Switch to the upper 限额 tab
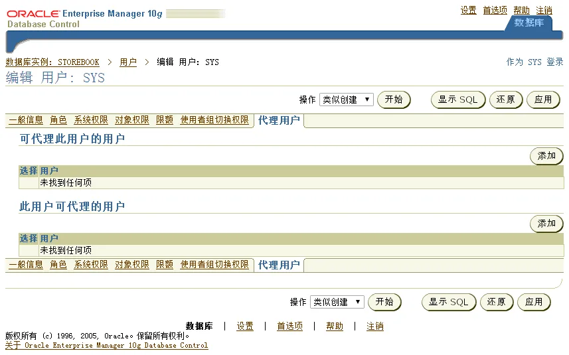The image size is (569, 355). click(x=165, y=119)
